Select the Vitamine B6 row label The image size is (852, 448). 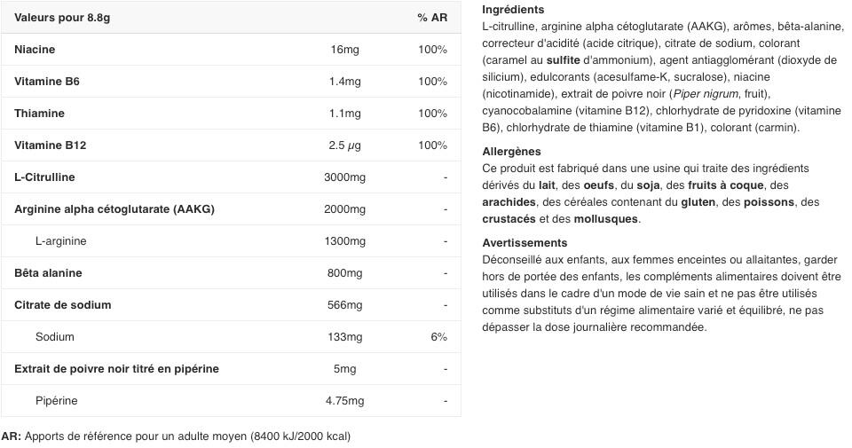tap(47, 82)
